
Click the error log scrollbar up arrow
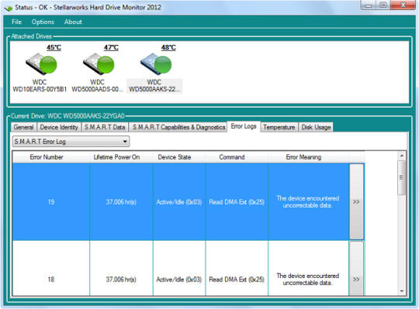coord(402,156)
